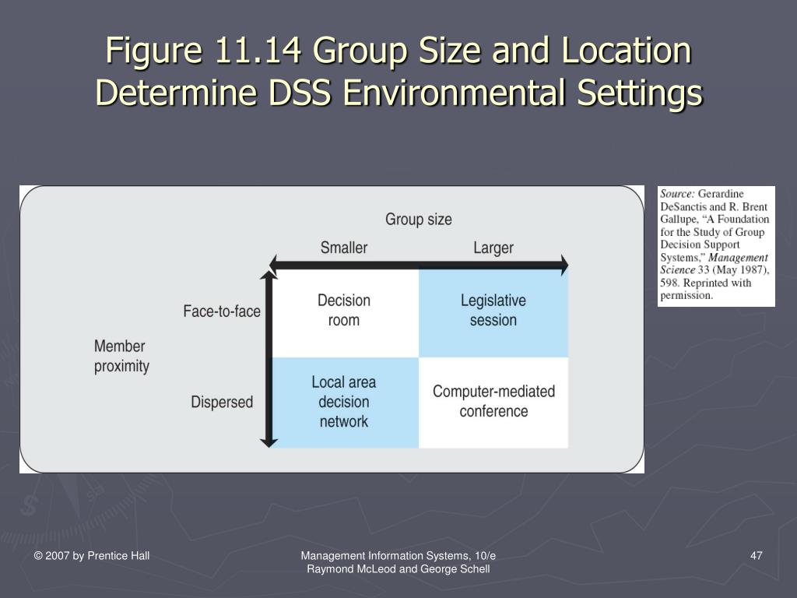Click the 'Face-to-face' row label
Viewport: 797px width, 598px height.
coord(222,311)
